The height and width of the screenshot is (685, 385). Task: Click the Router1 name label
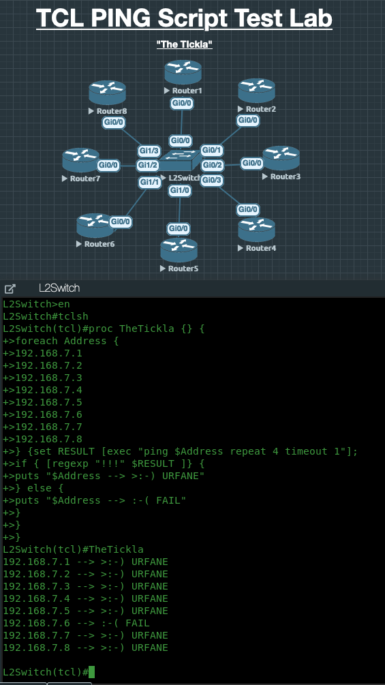tap(187, 91)
